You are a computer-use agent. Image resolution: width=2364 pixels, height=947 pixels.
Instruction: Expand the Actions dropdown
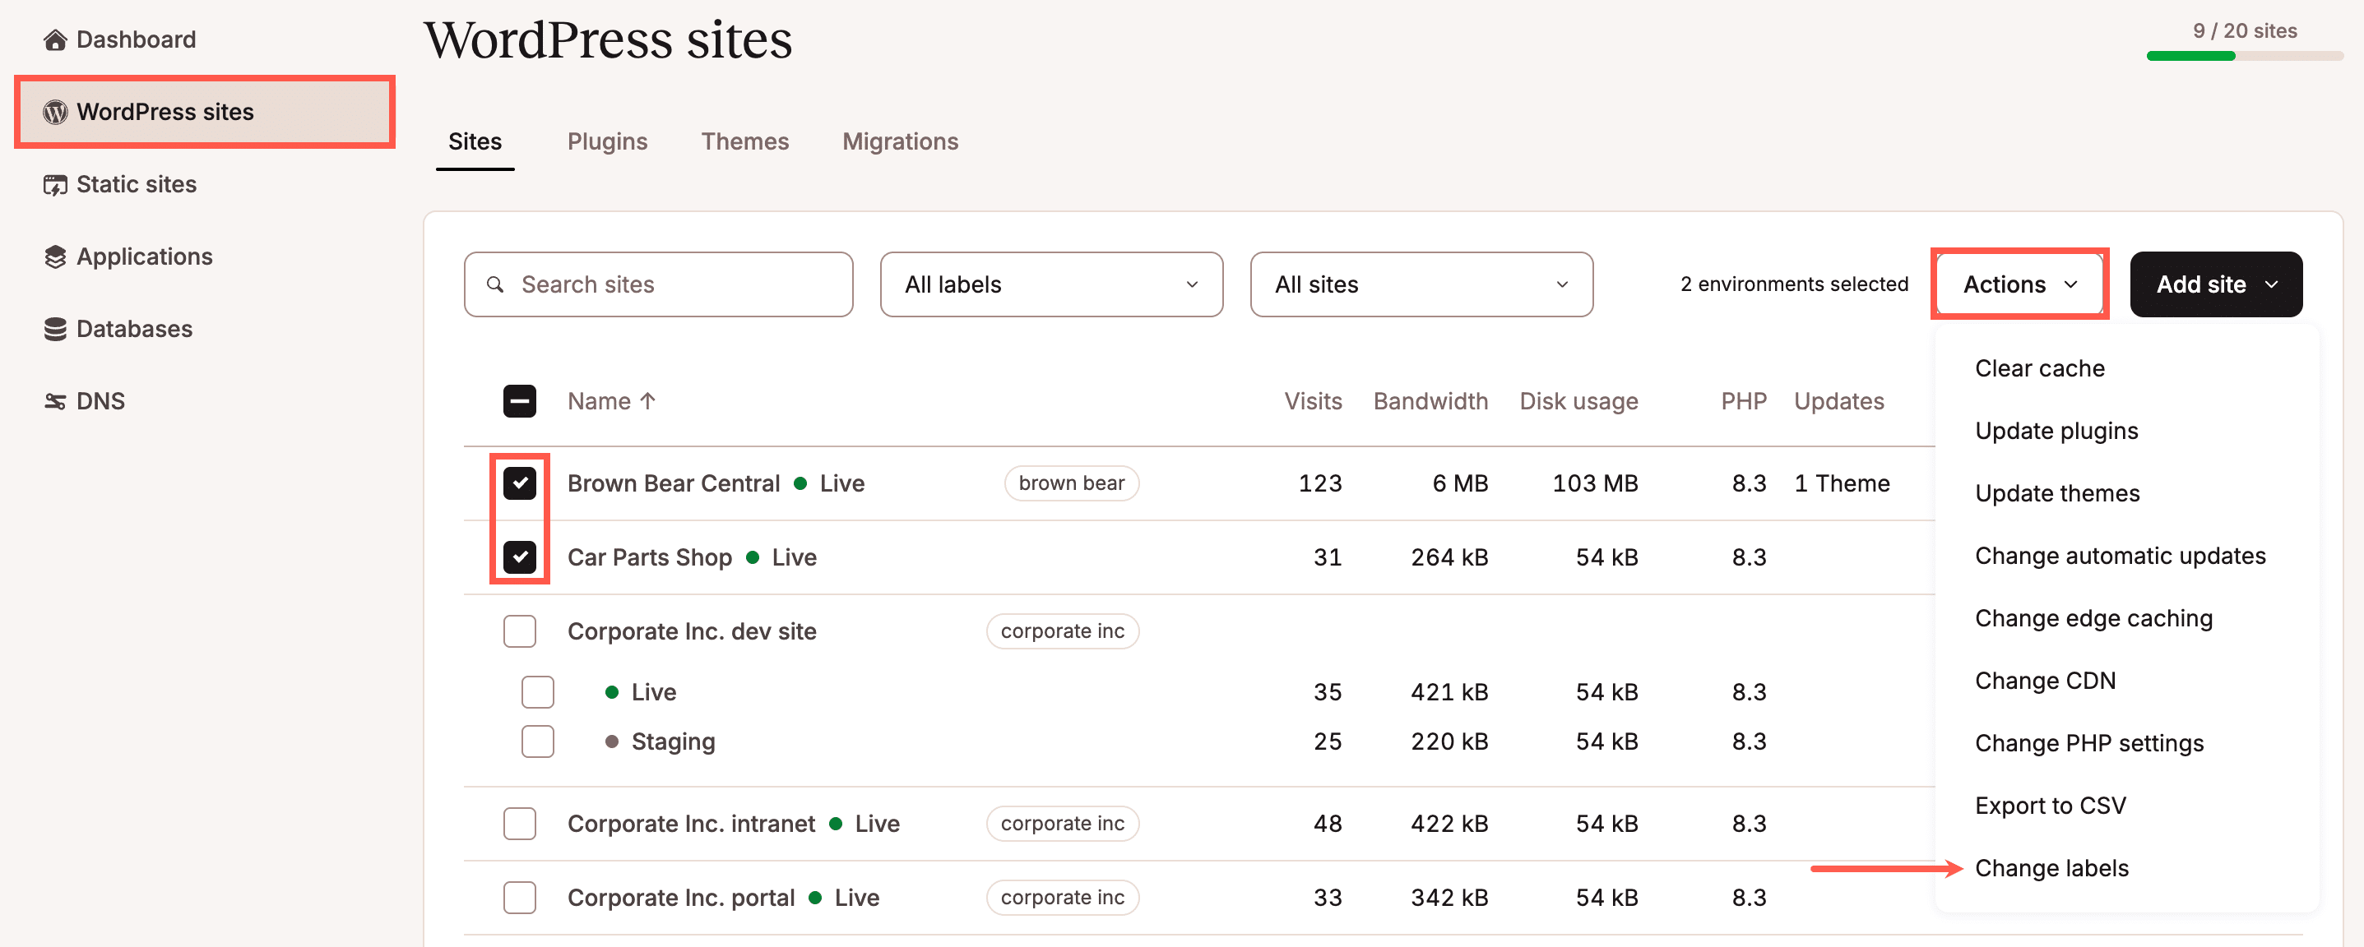tap(2018, 284)
